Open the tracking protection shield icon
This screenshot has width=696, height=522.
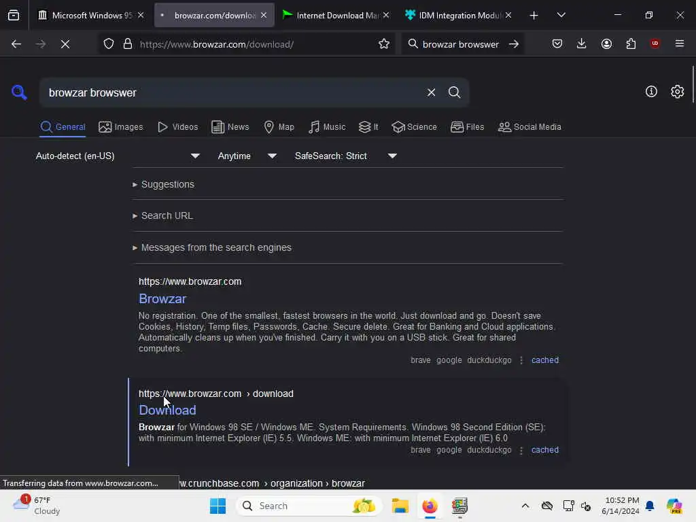coord(109,44)
